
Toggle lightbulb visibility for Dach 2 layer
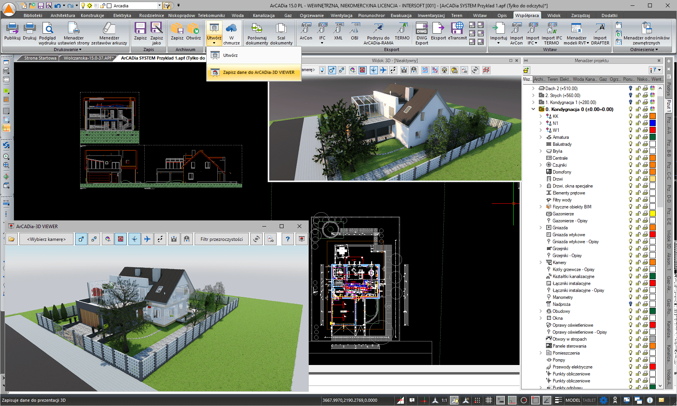coord(631,89)
